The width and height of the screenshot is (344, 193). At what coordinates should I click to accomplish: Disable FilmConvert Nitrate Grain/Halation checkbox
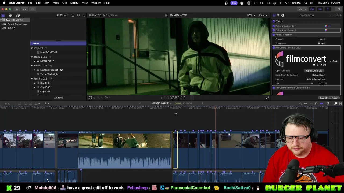coord(274,88)
